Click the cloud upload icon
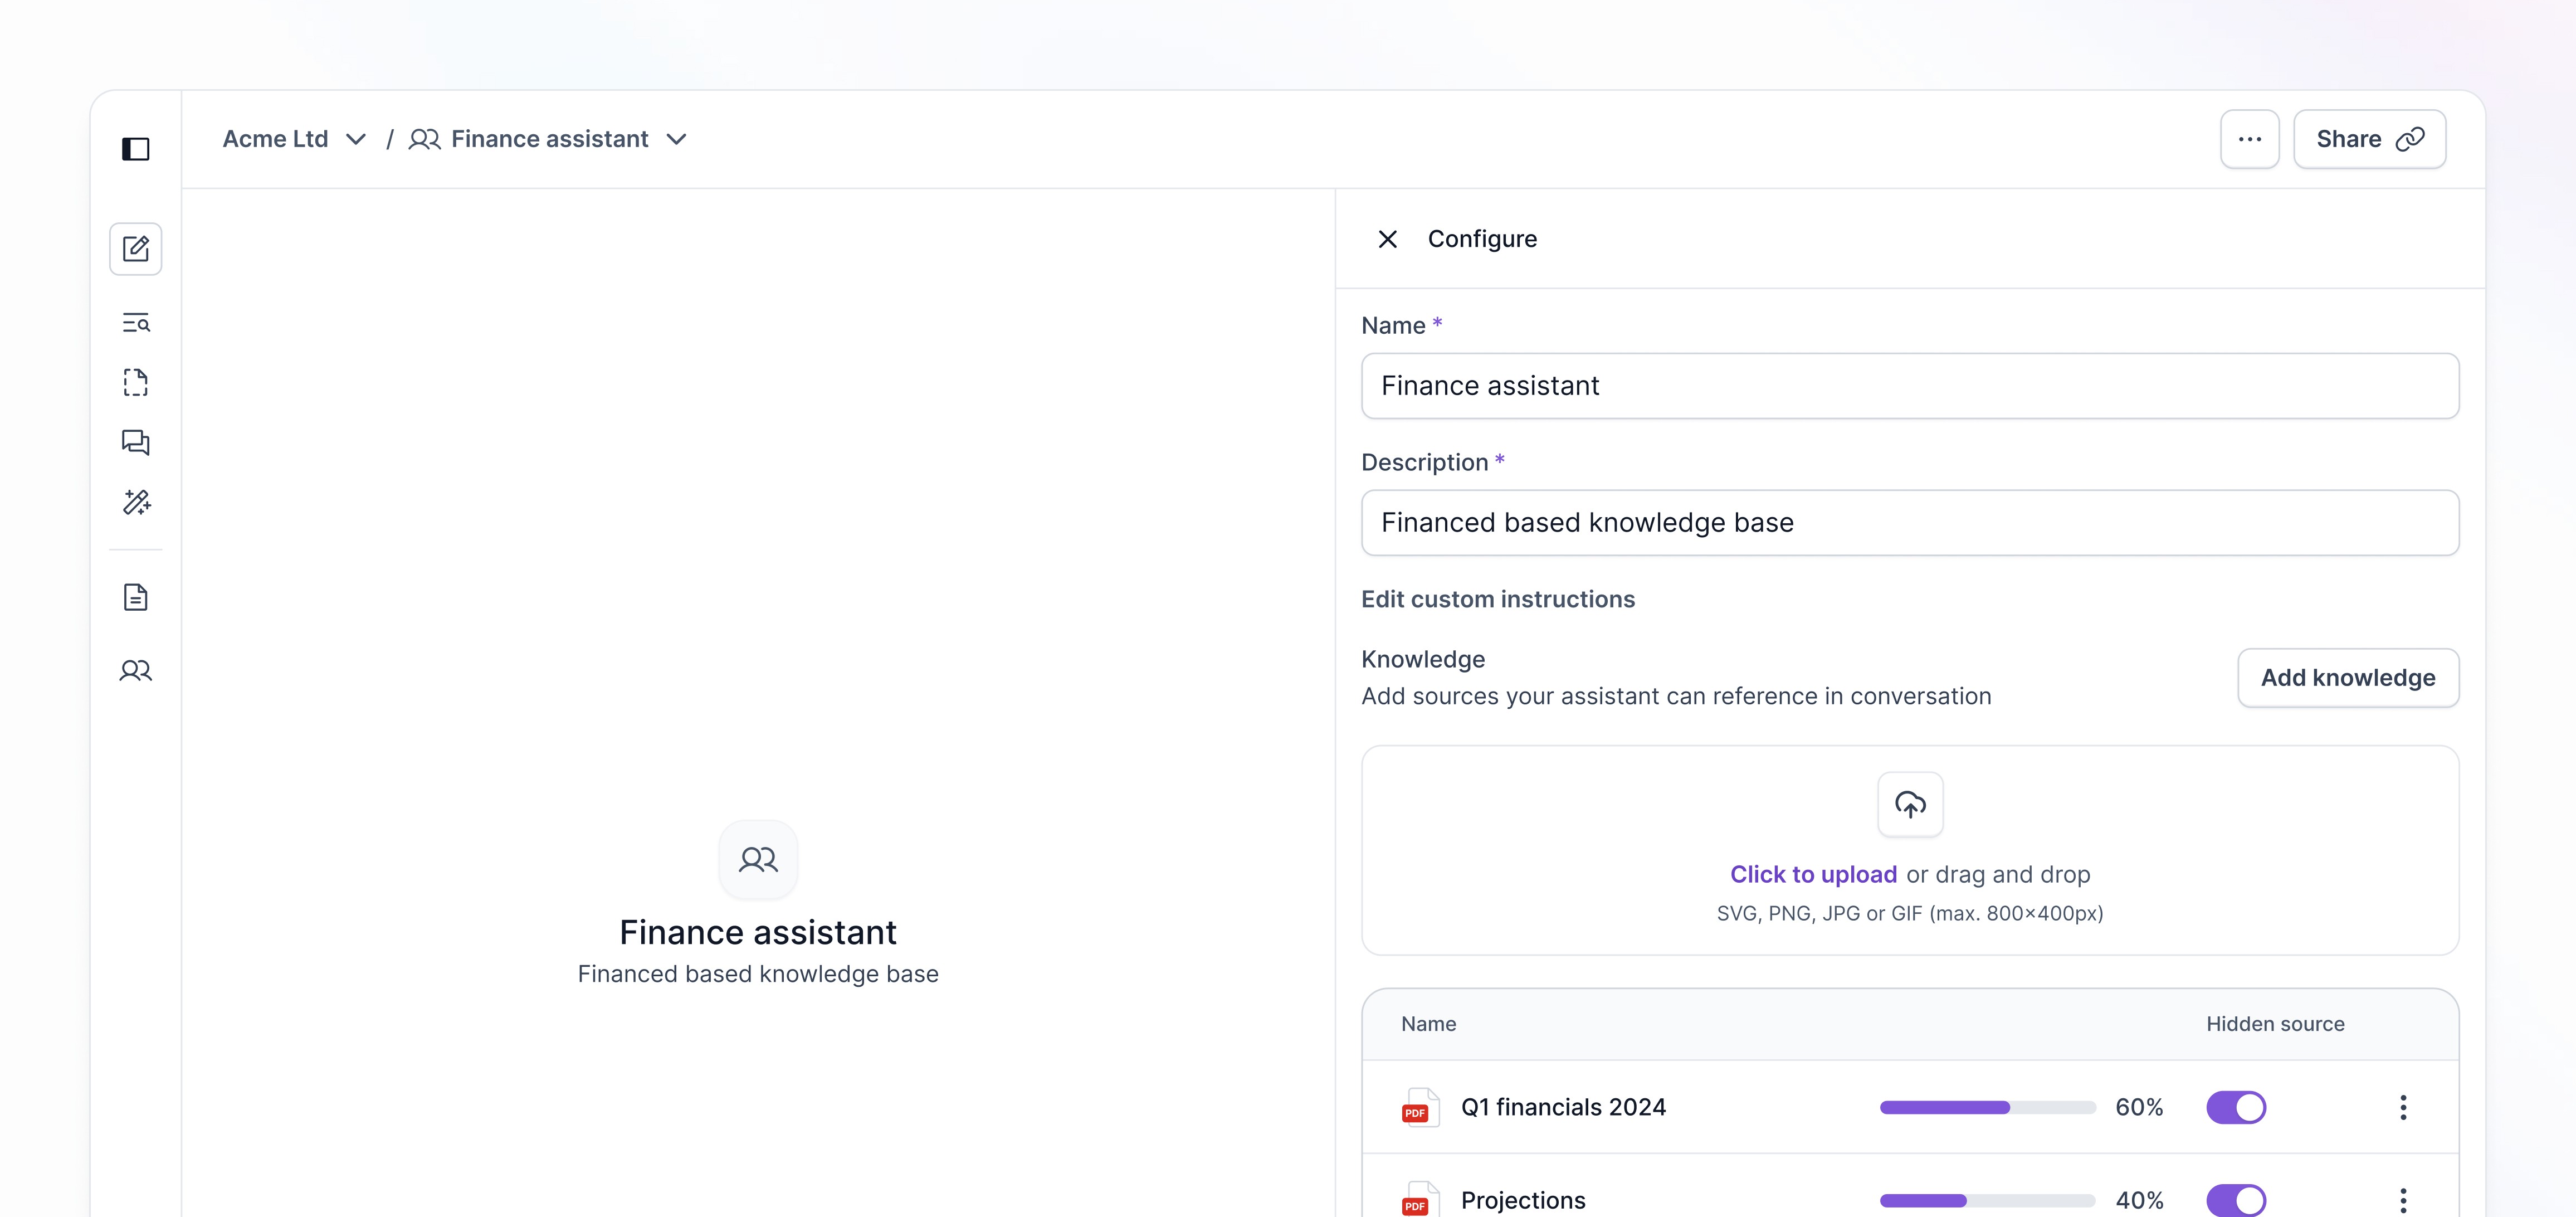Viewport: 2576px width, 1217px height. 1910,804
